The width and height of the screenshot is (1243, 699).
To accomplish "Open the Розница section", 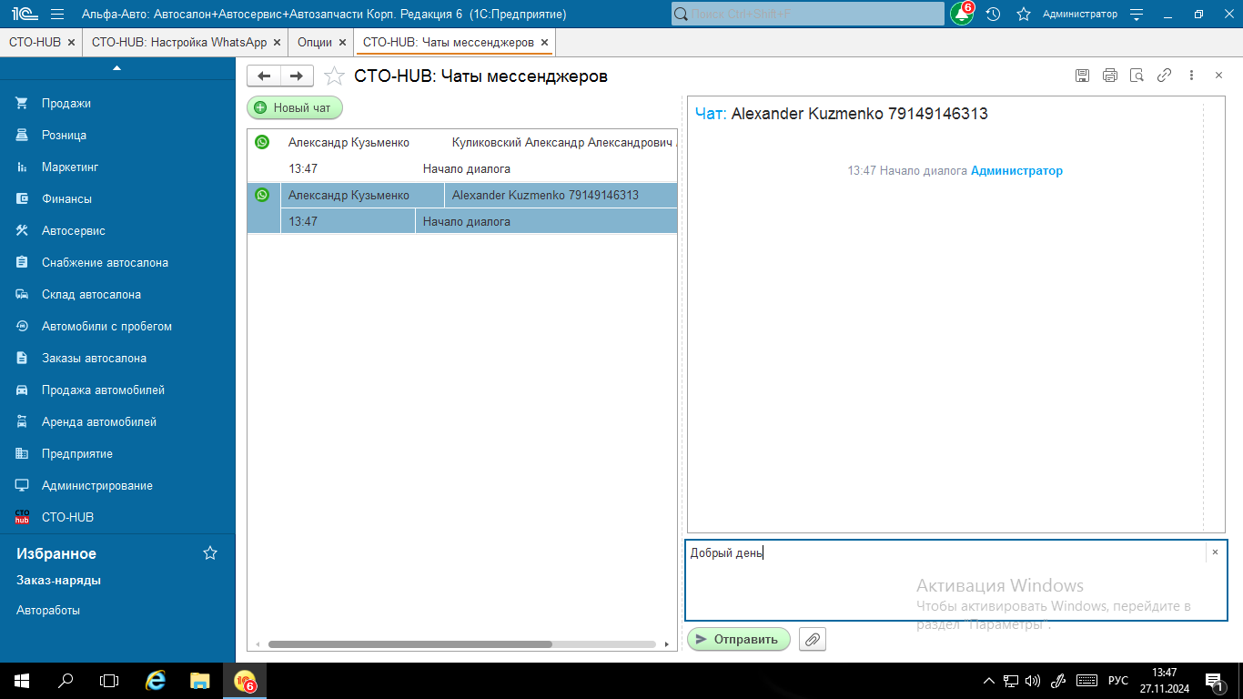I will coord(117,136).
